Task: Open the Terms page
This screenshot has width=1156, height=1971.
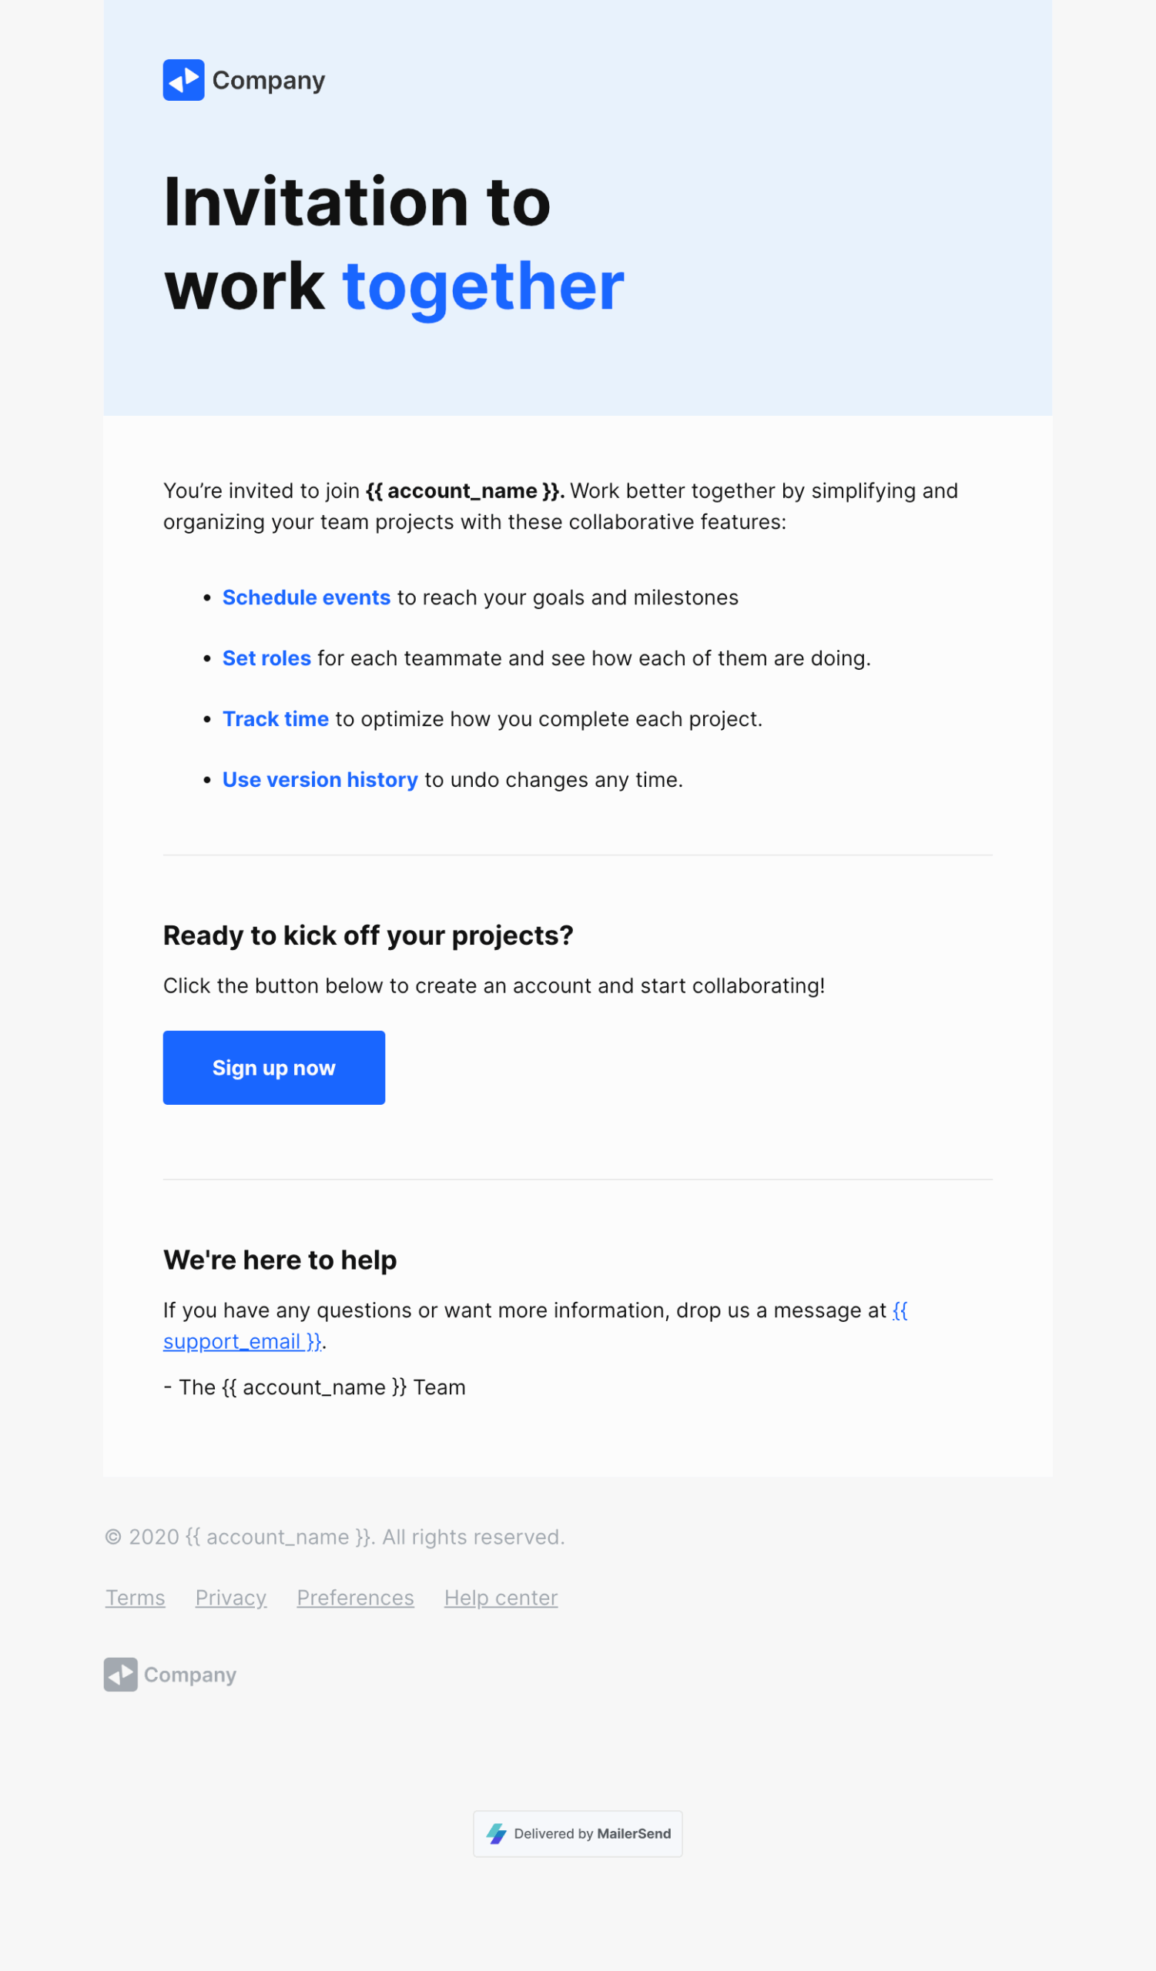Action: [135, 1598]
